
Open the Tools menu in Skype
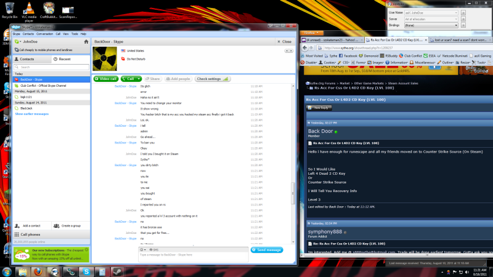tap(75, 34)
